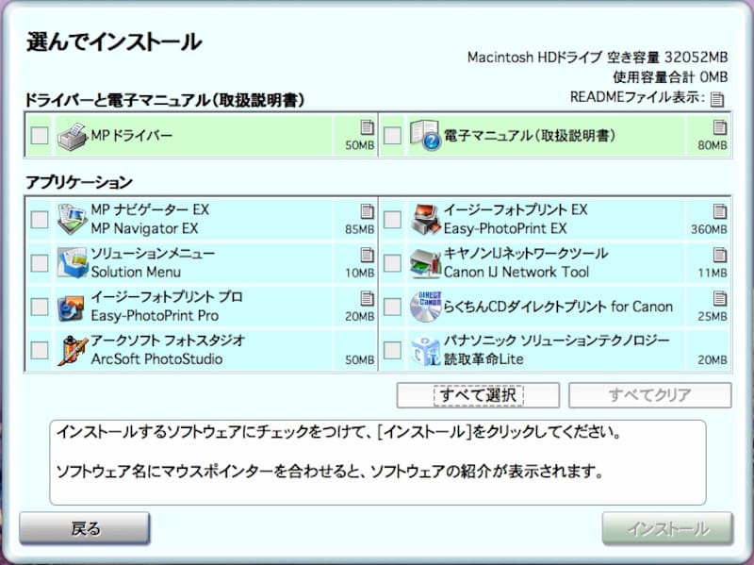Check the Solution Menu checkbox

click(38, 262)
